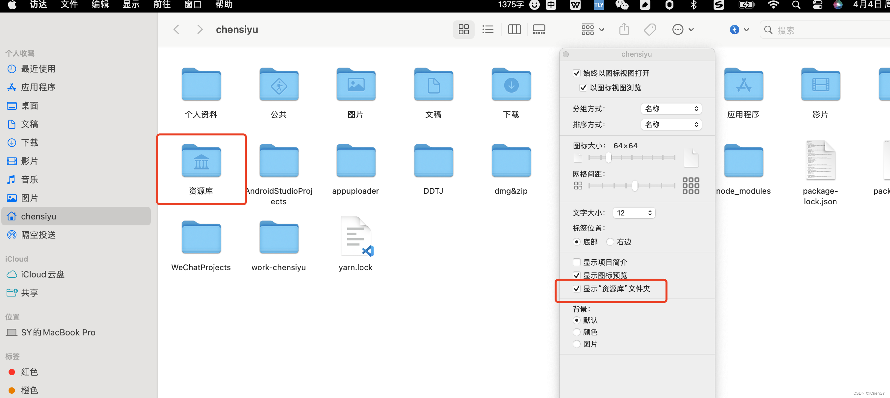Image resolution: width=890 pixels, height=398 pixels.
Task: Open iCloud云盘 in sidebar
Action: (x=76, y=274)
